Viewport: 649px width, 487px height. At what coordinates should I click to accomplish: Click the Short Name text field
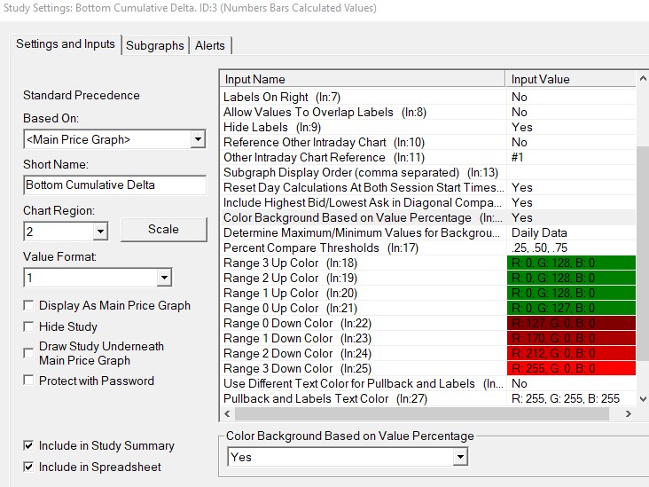(114, 185)
